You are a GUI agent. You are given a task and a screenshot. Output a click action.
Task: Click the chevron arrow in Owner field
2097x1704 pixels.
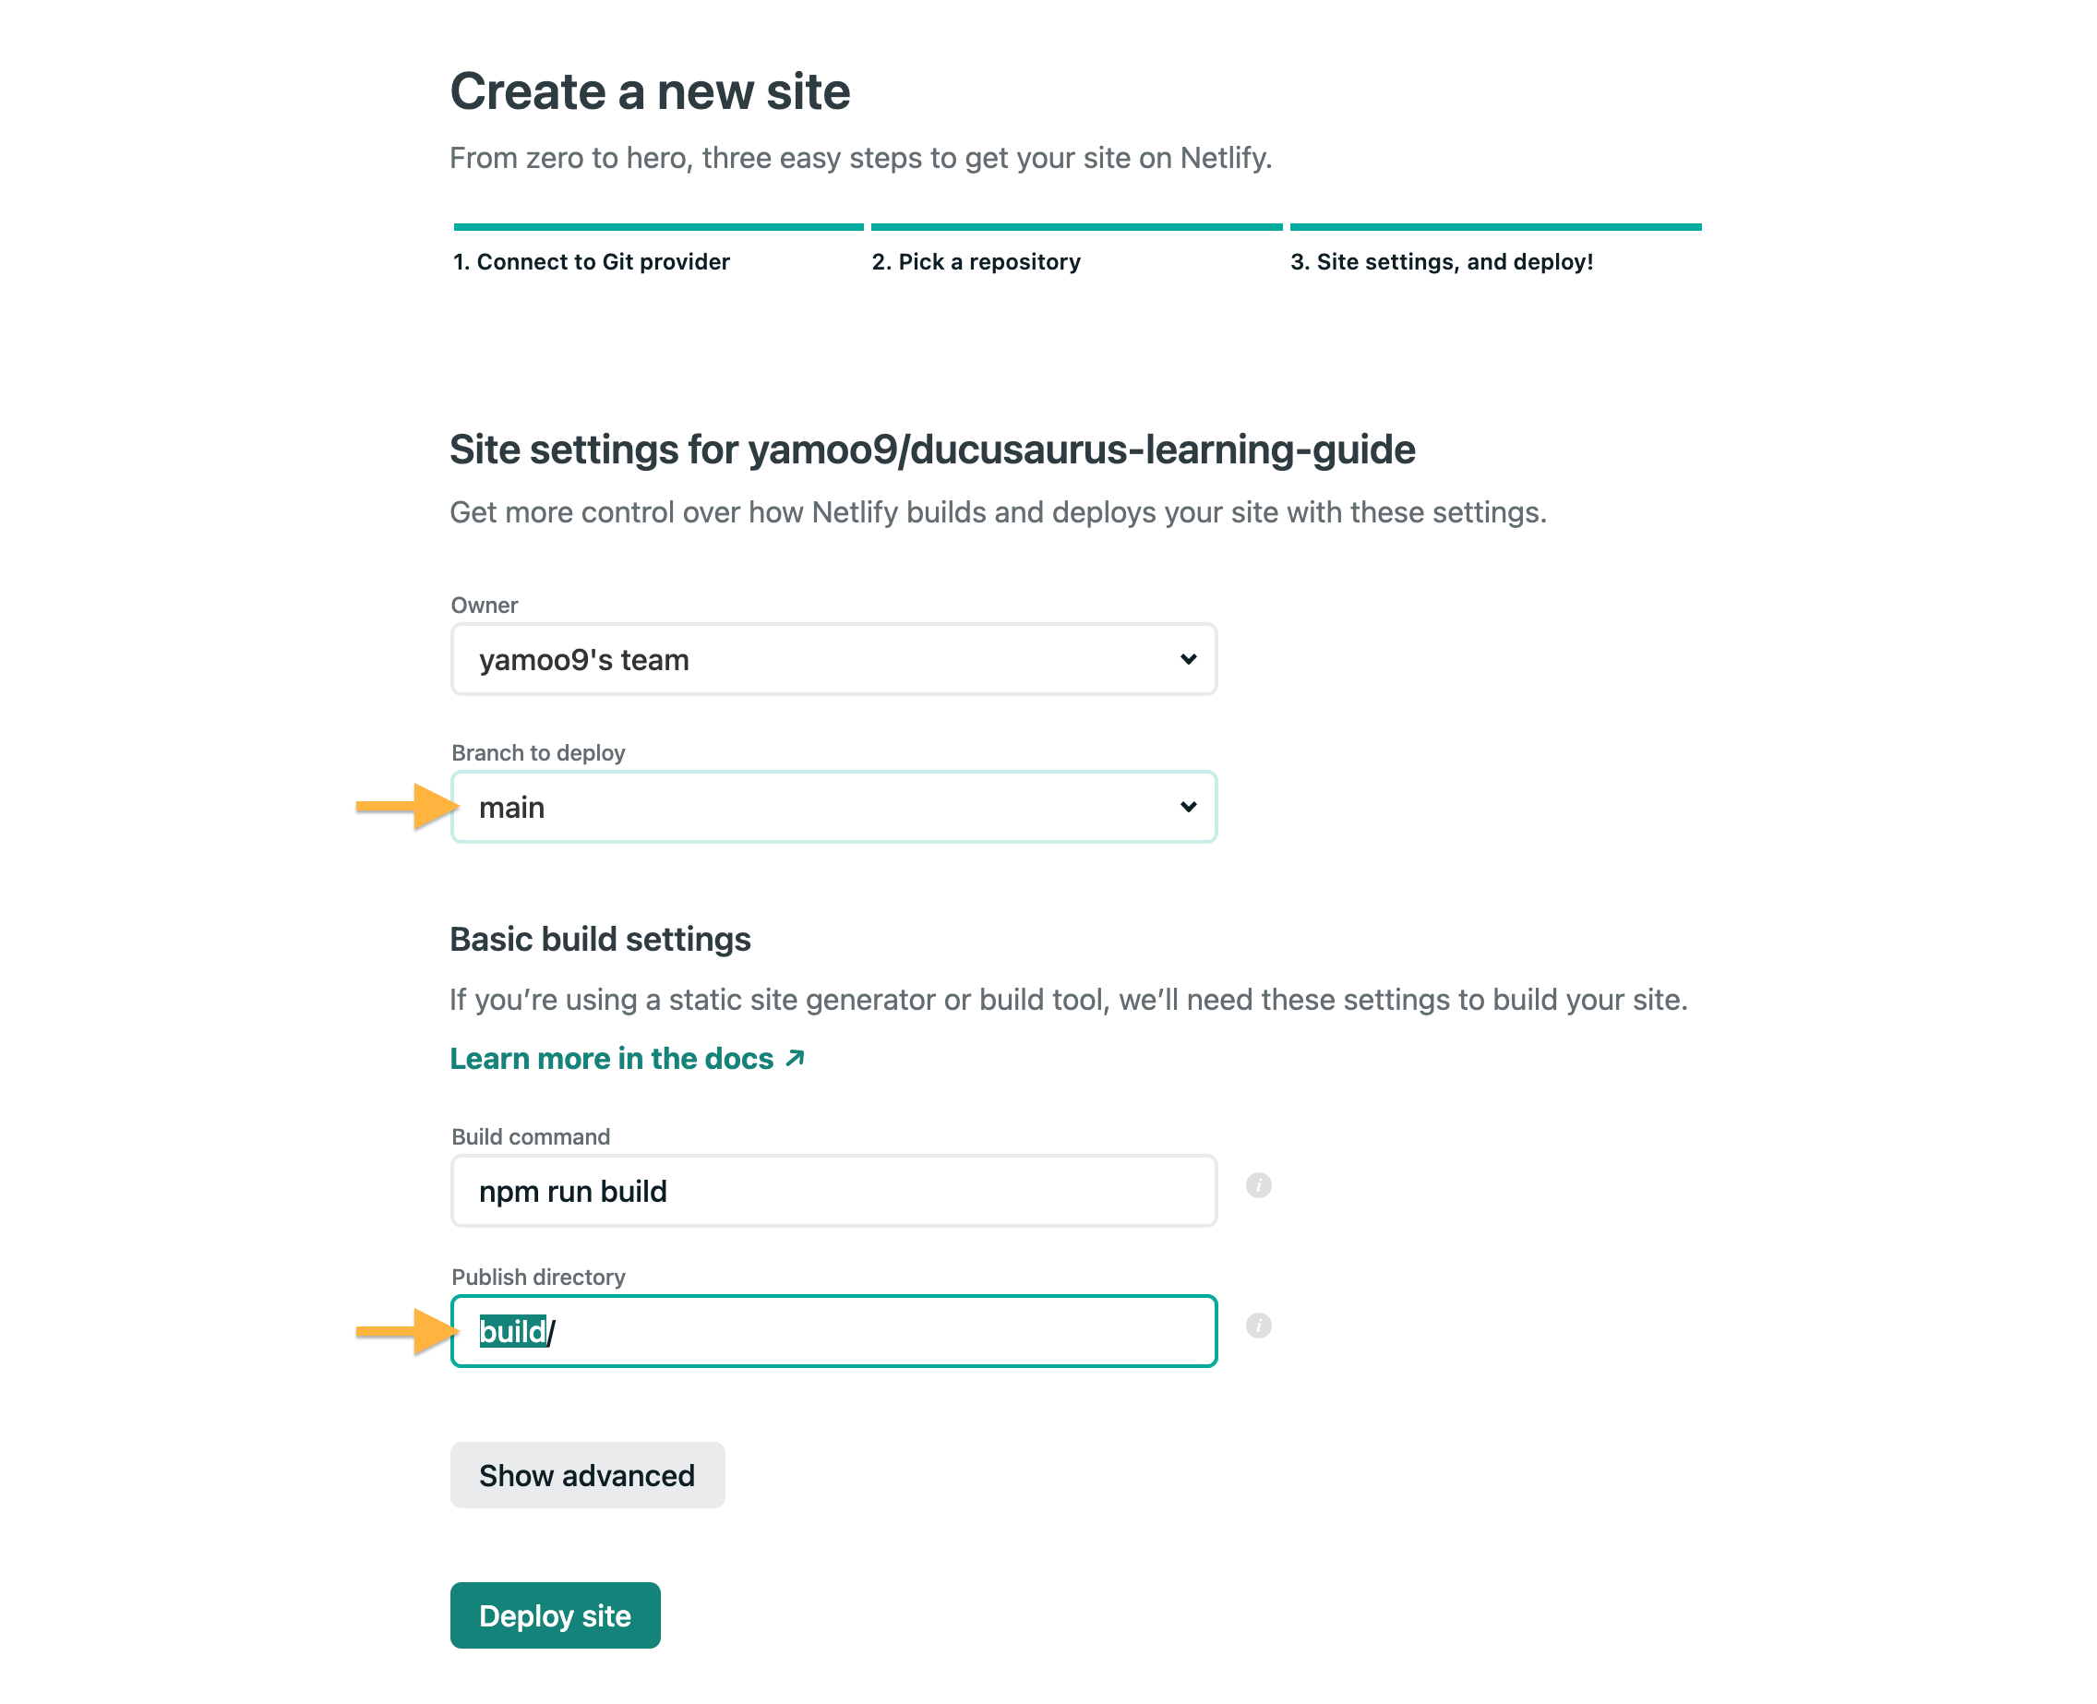point(1187,660)
